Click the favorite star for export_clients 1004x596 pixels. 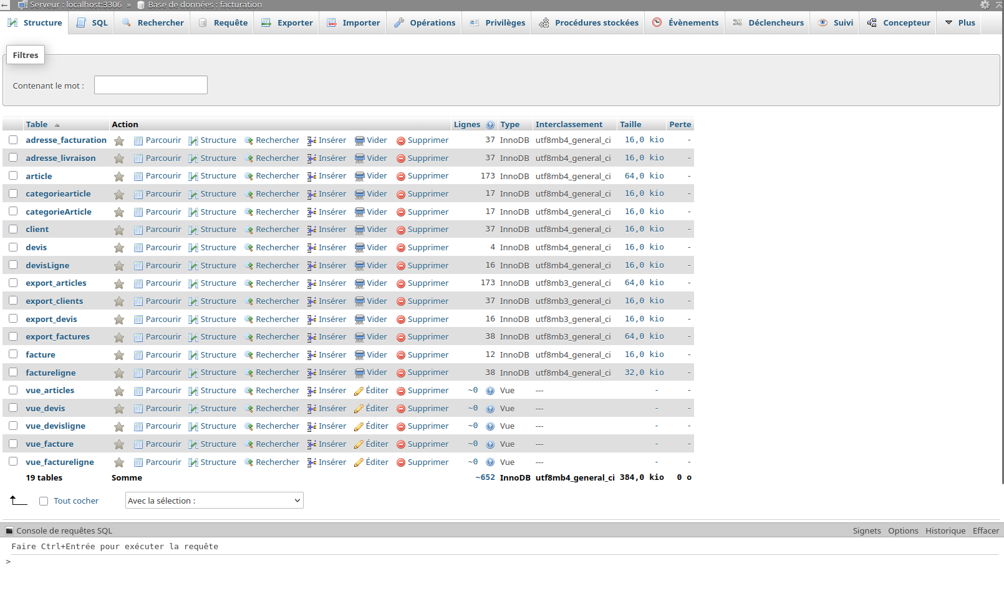tap(119, 301)
